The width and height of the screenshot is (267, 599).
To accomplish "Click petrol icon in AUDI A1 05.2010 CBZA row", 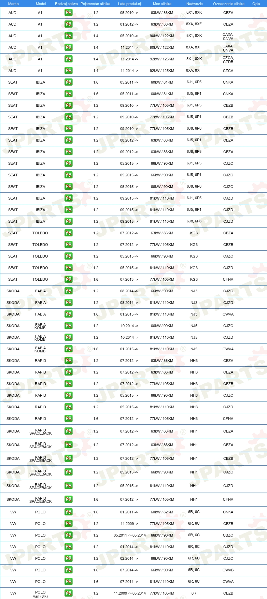I will pyautogui.click(x=68, y=13).
